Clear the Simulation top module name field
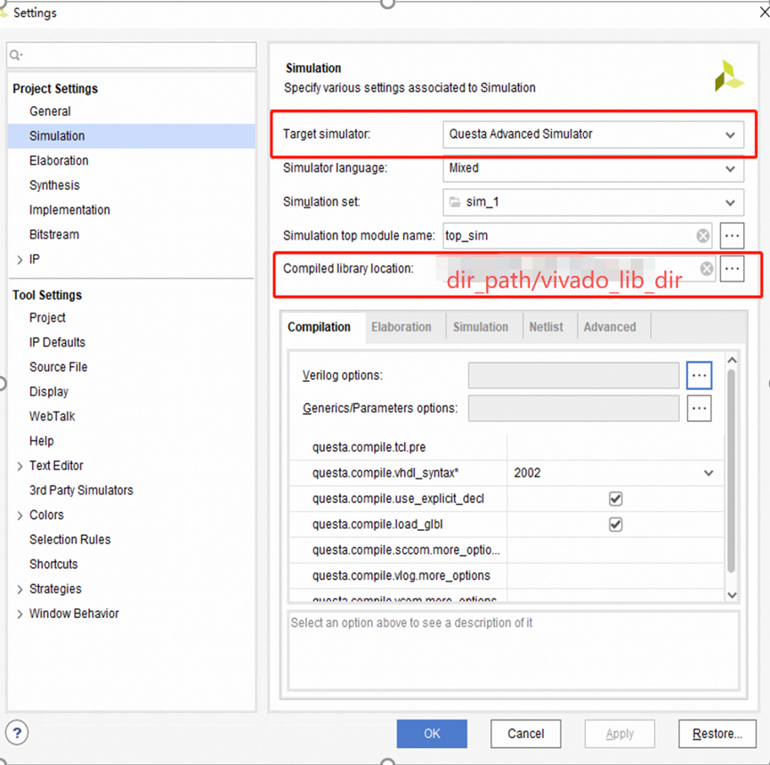This screenshot has width=770, height=765. pyautogui.click(x=702, y=236)
